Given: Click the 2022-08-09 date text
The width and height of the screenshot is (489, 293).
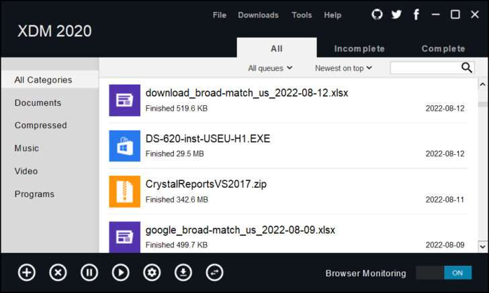Looking at the screenshot, I should (x=445, y=245).
